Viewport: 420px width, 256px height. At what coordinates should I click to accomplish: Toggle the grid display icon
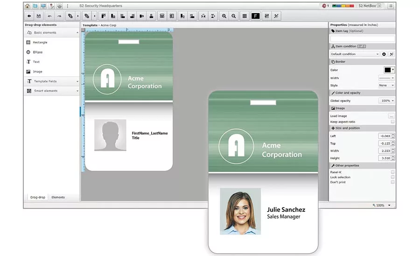coord(245,16)
